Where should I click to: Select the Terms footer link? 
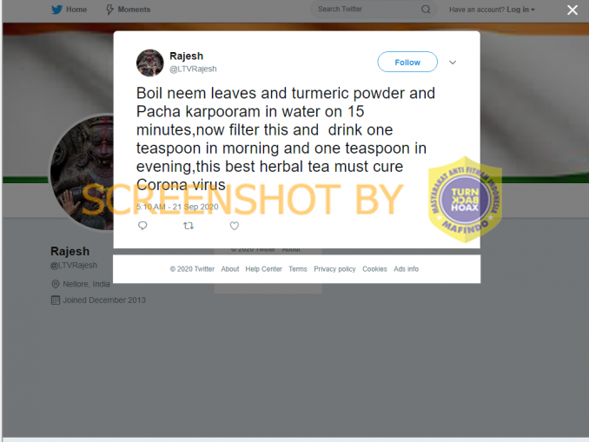298,269
